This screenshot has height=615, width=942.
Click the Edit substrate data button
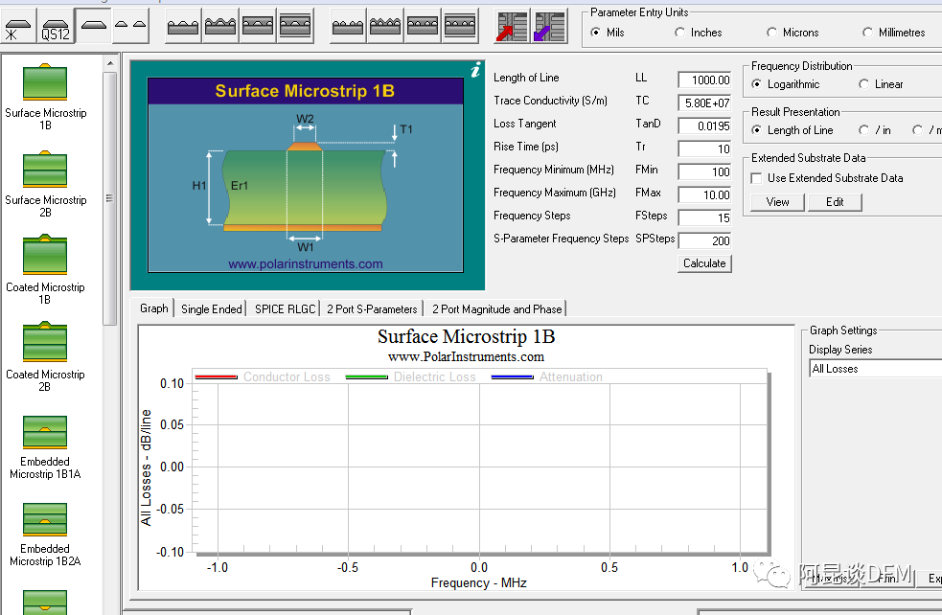point(835,202)
